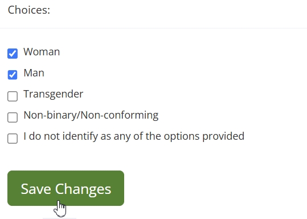Deselect the blue checked box beside Woman
The image size is (307, 219).
coord(13,54)
